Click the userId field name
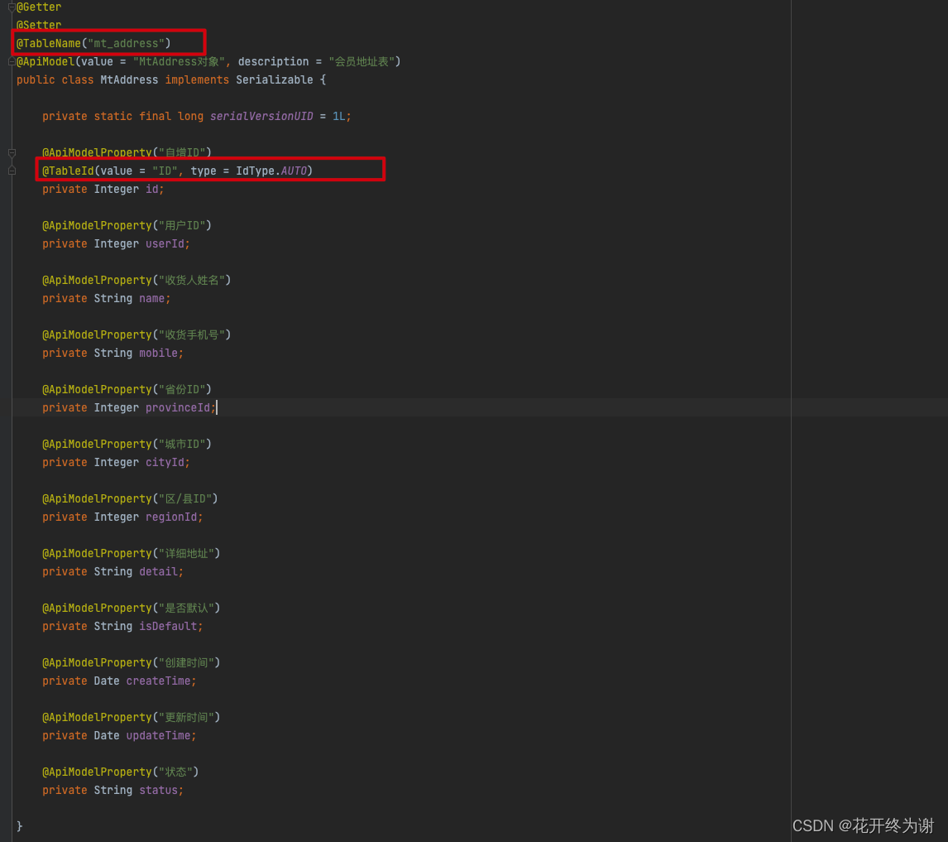This screenshot has width=948, height=842. (x=165, y=243)
